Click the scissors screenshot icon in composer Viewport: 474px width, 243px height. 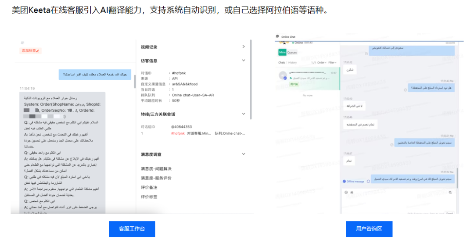[352, 192]
